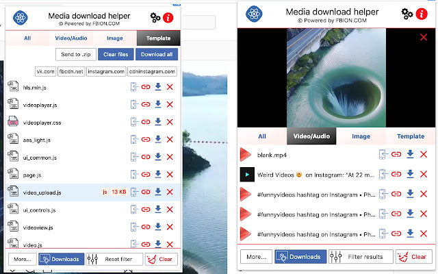Switch to Video/Audio tab in left panel
Viewport: 438px width, 274px height.
(x=71, y=38)
